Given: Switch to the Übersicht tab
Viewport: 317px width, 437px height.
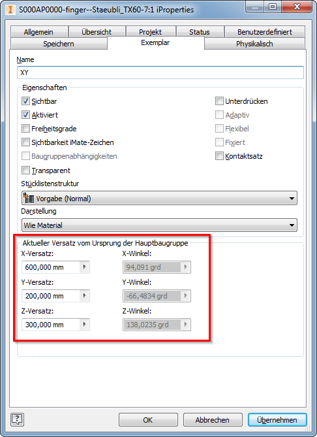Looking at the screenshot, I should click(97, 32).
